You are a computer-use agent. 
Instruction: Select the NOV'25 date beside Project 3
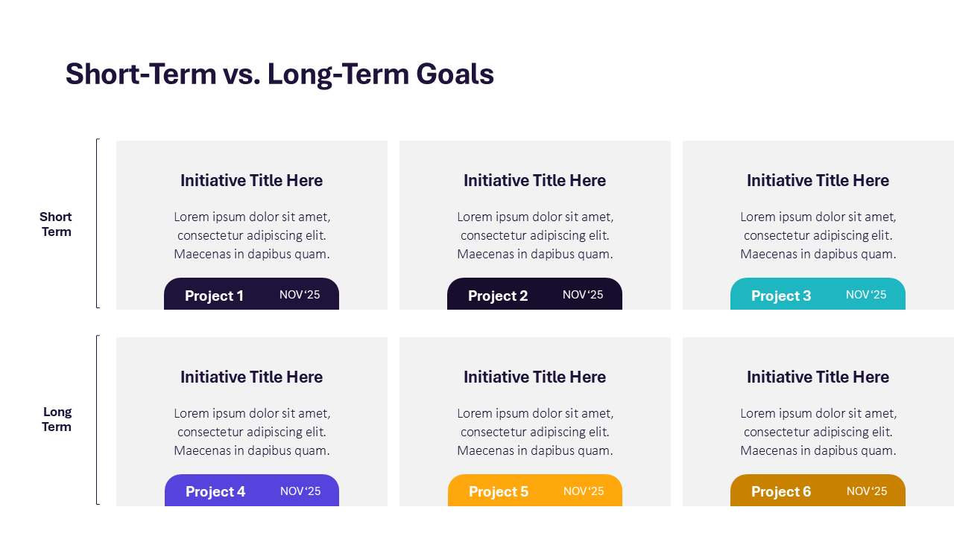coord(866,295)
